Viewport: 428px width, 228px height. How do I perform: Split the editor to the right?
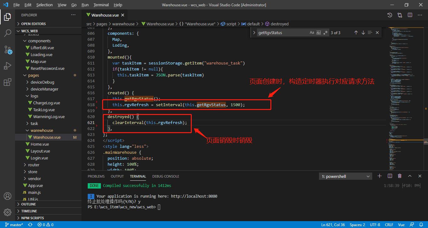click(x=410, y=15)
